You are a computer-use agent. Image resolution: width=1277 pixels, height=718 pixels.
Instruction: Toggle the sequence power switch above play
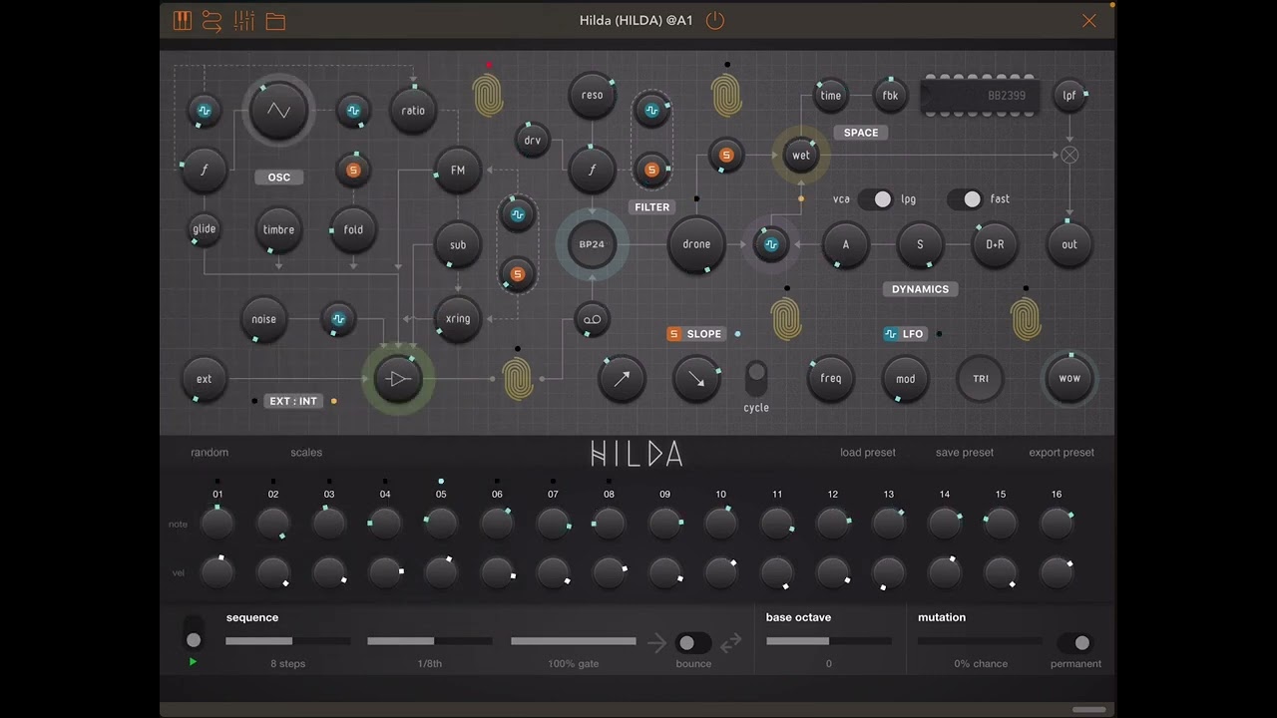pos(194,632)
